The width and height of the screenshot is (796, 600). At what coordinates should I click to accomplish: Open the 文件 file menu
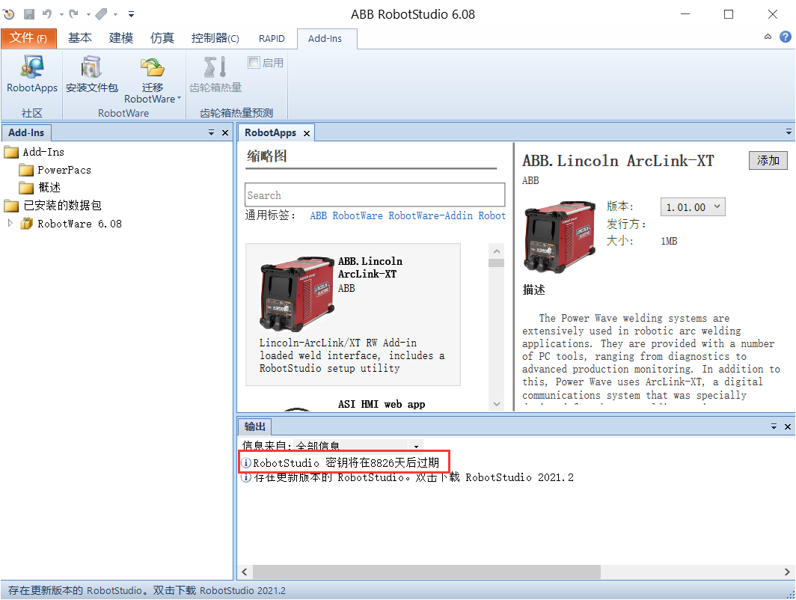[x=28, y=38]
